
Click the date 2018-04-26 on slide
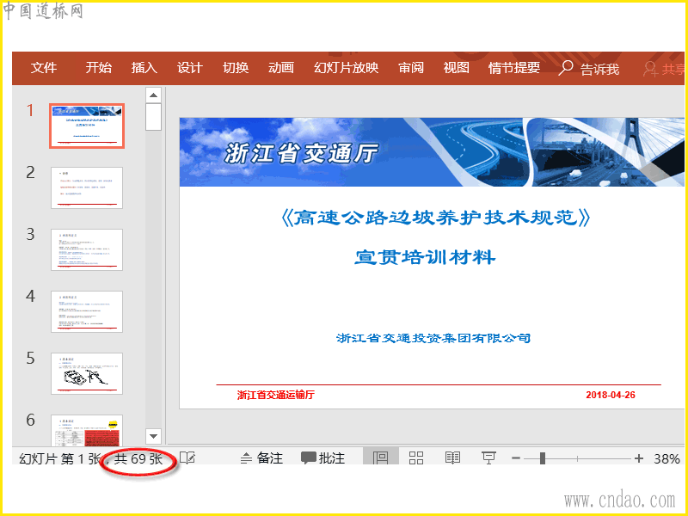pyautogui.click(x=611, y=395)
